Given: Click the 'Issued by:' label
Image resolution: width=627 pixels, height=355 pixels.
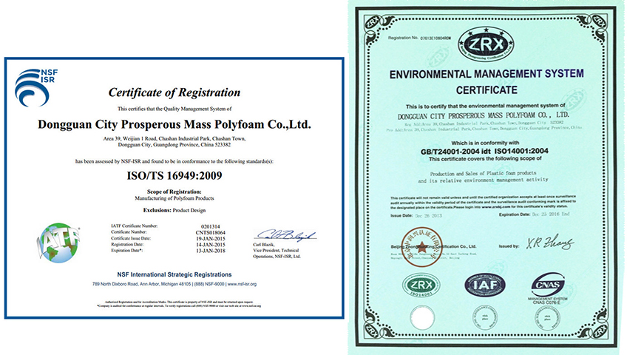Looking at the screenshot, I should click(x=509, y=246).
